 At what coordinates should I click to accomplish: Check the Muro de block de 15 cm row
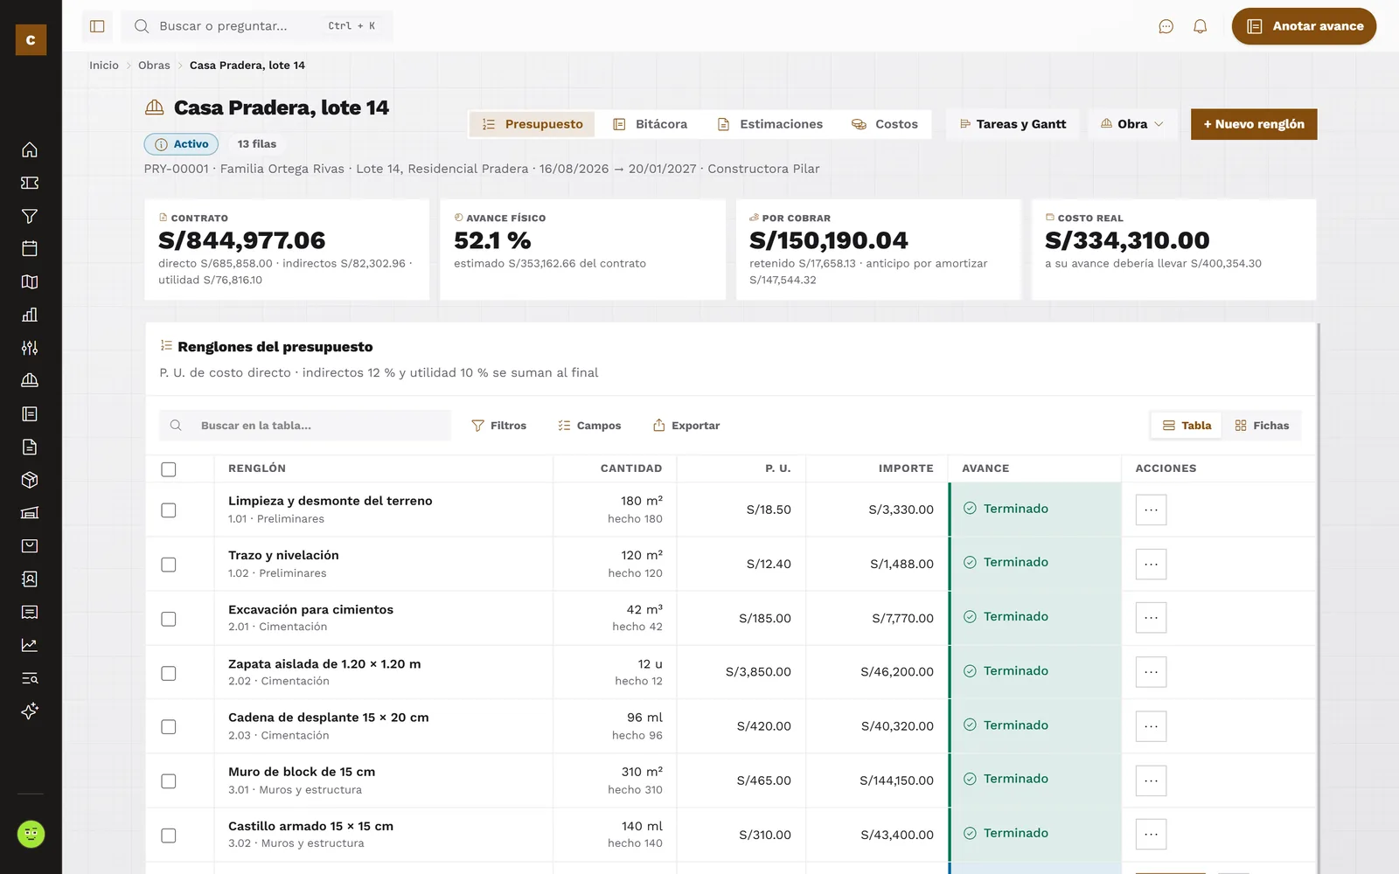click(169, 781)
